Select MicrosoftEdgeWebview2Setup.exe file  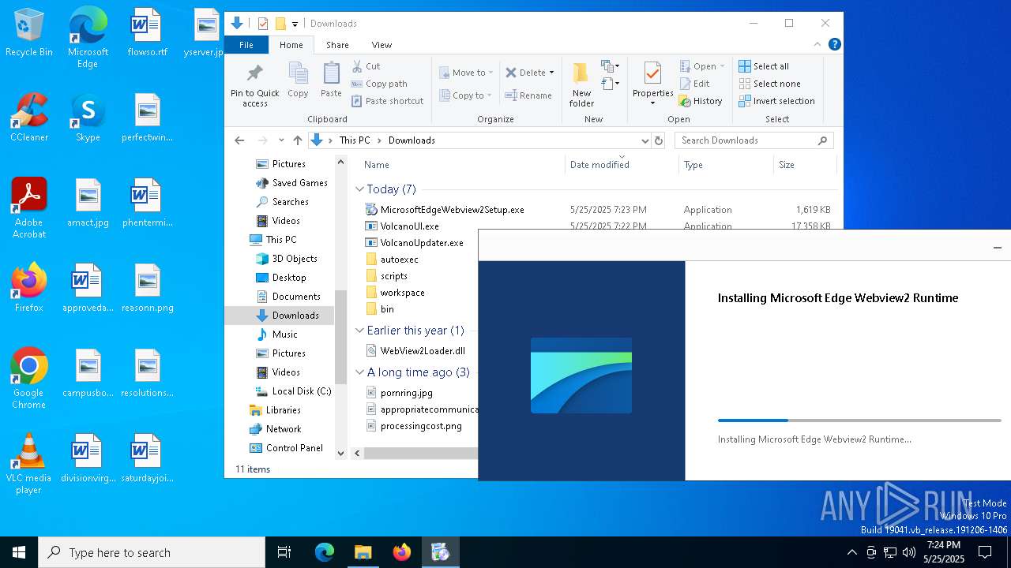click(445, 210)
